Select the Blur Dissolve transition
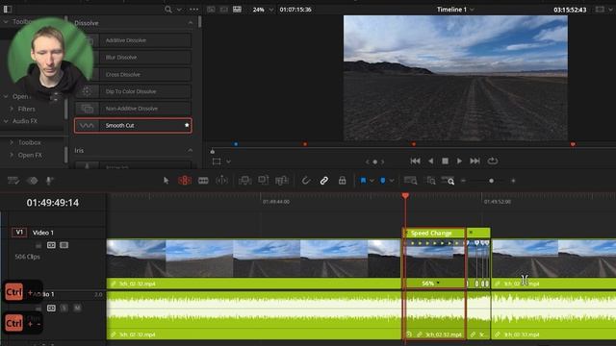 pyautogui.click(x=133, y=58)
